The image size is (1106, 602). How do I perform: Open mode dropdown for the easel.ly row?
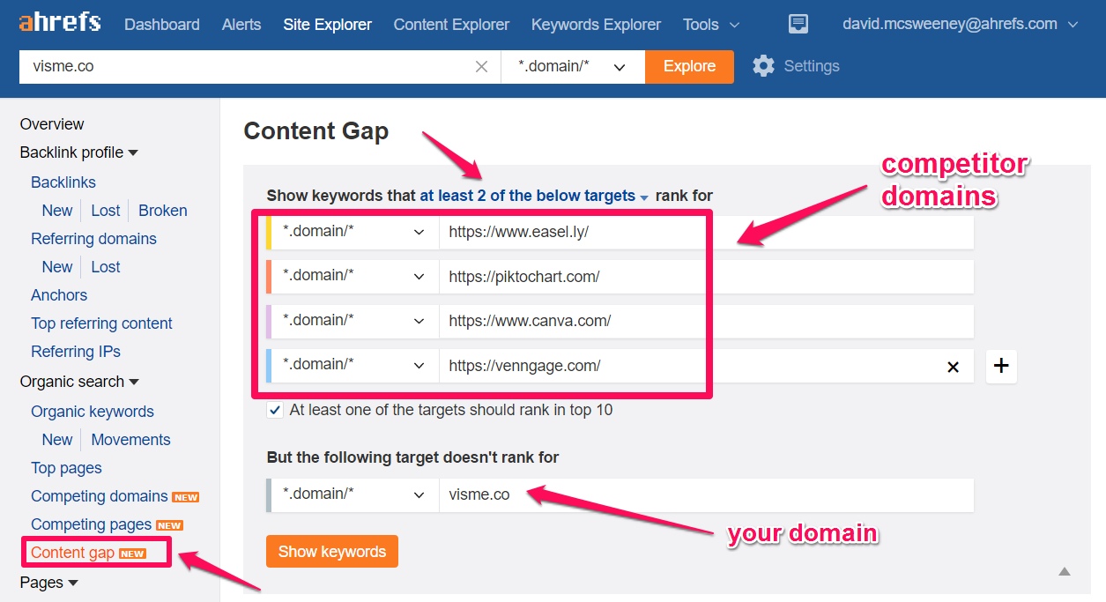pyautogui.click(x=354, y=232)
